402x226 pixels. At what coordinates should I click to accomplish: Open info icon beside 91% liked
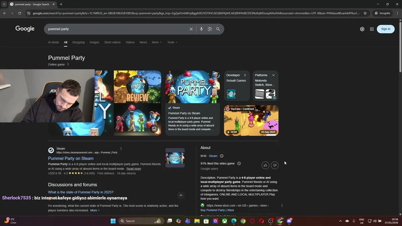pyautogui.click(x=239, y=164)
